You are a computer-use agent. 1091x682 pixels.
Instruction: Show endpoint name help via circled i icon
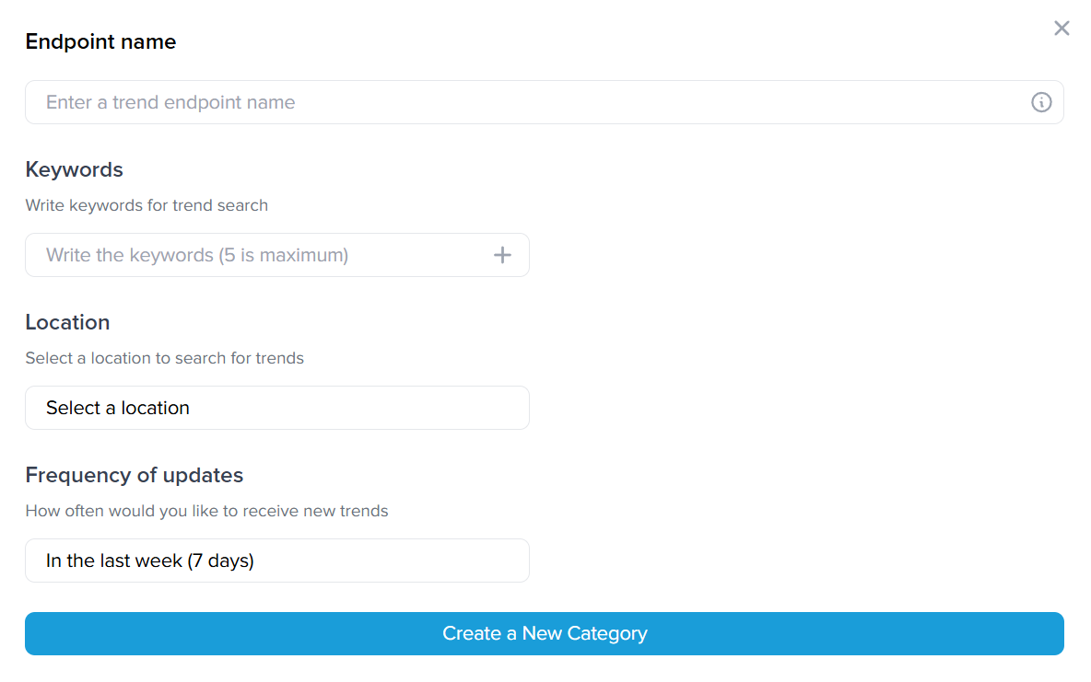point(1041,102)
